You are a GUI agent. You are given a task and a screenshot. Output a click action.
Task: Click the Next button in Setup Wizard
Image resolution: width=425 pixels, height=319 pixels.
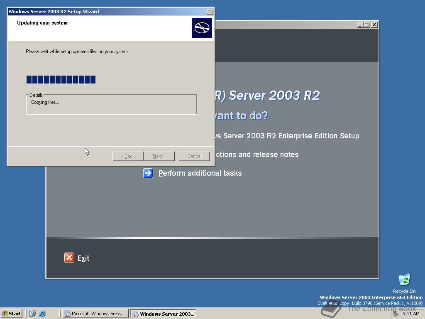click(159, 156)
